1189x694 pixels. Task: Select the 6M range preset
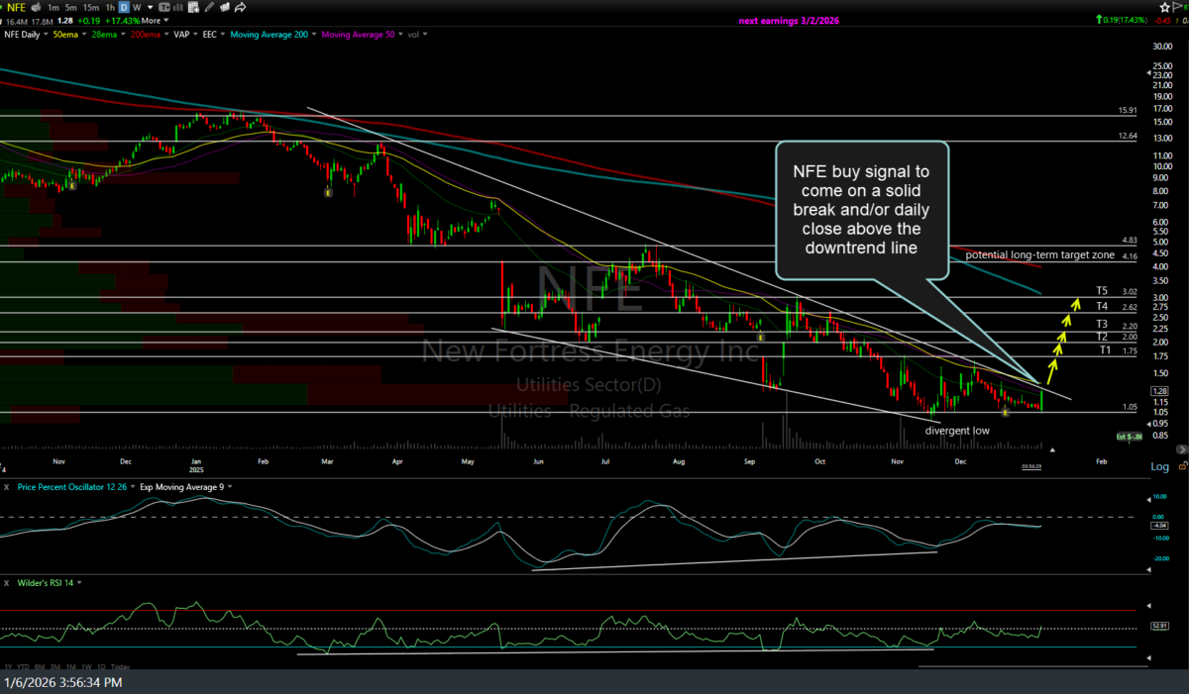point(40,667)
